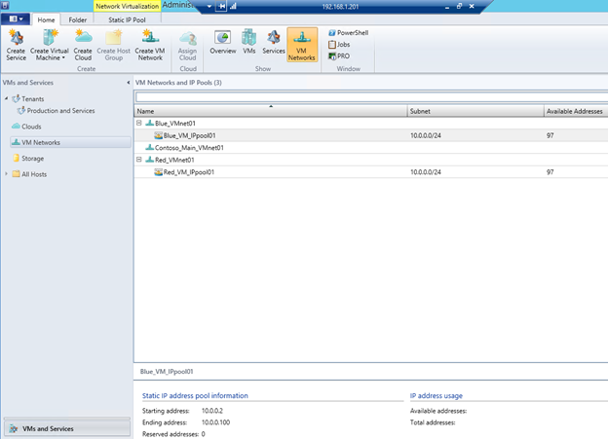Click the 192.168.1.201 session address
This screenshot has height=439, width=608.
(340, 7)
